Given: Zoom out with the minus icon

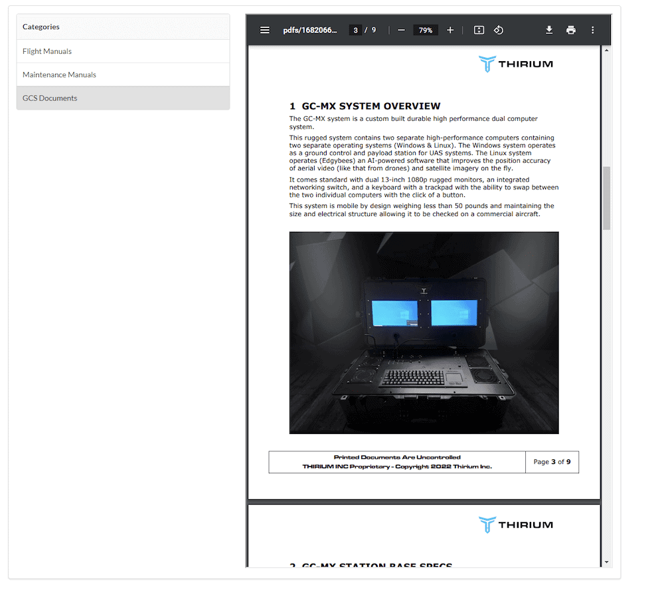Looking at the screenshot, I should coord(401,30).
